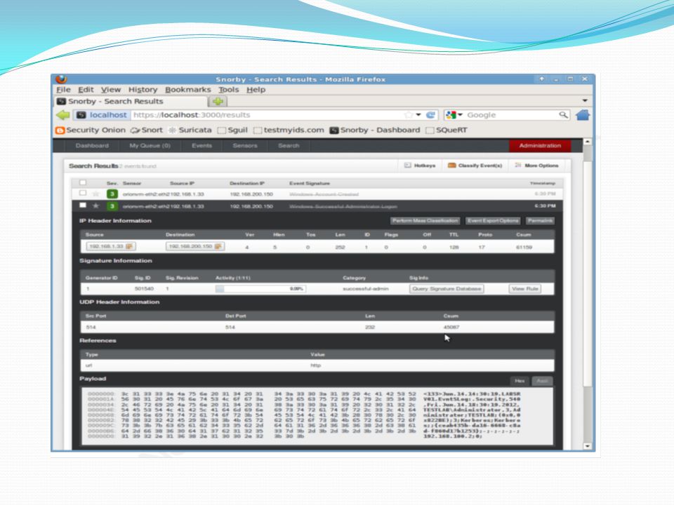Open the Sensors nav item
The height and width of the screenshot is (505, 674).
244,146
